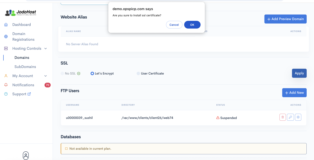Click the Domain Registrations globe icon
This screenshot has width=314, height=160.
pyautogui.click(x=6, y=36)
